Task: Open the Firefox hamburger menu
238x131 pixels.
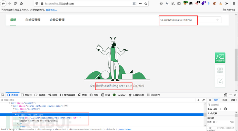Action: click(234, 4)
